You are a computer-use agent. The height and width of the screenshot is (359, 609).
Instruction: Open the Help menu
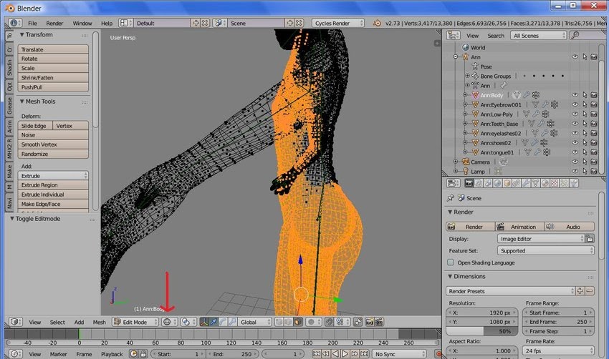point(107,23)
